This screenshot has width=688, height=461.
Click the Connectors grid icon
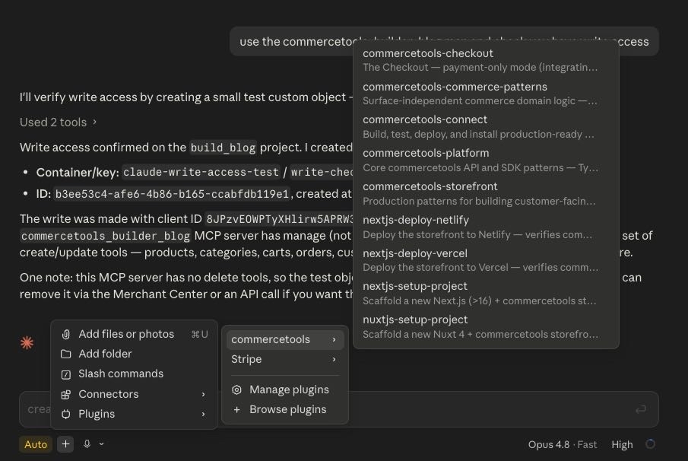[66, 394]
